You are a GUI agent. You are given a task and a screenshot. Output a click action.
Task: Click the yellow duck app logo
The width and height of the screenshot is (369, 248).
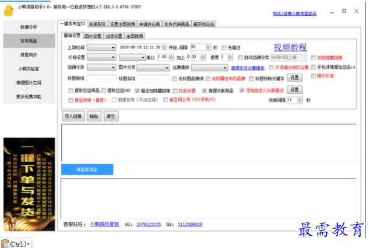[9, 11]
